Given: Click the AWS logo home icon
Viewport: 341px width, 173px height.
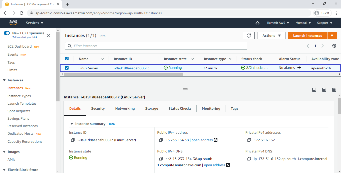Looking at the screenshot, I should (x=13, y=23).
